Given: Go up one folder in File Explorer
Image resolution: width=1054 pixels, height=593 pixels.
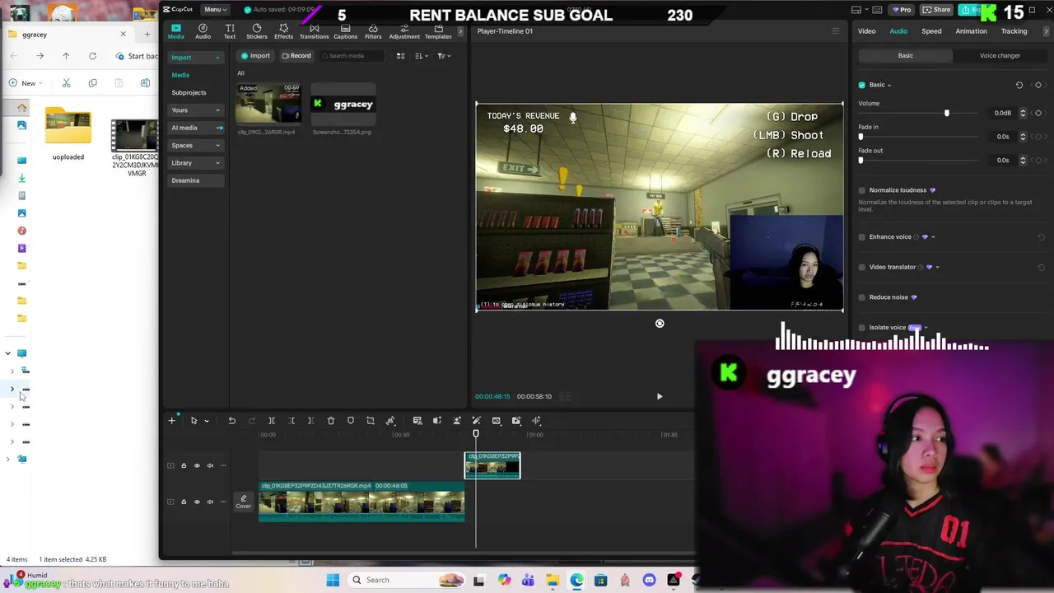Looking at the screenshot, I should (66, 56).
